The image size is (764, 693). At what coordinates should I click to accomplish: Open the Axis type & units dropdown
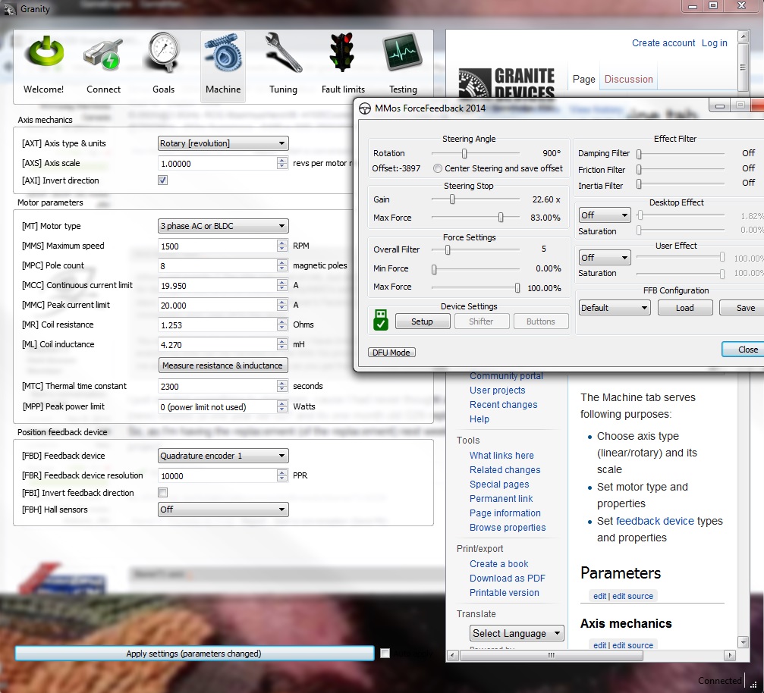click(223, 143)
